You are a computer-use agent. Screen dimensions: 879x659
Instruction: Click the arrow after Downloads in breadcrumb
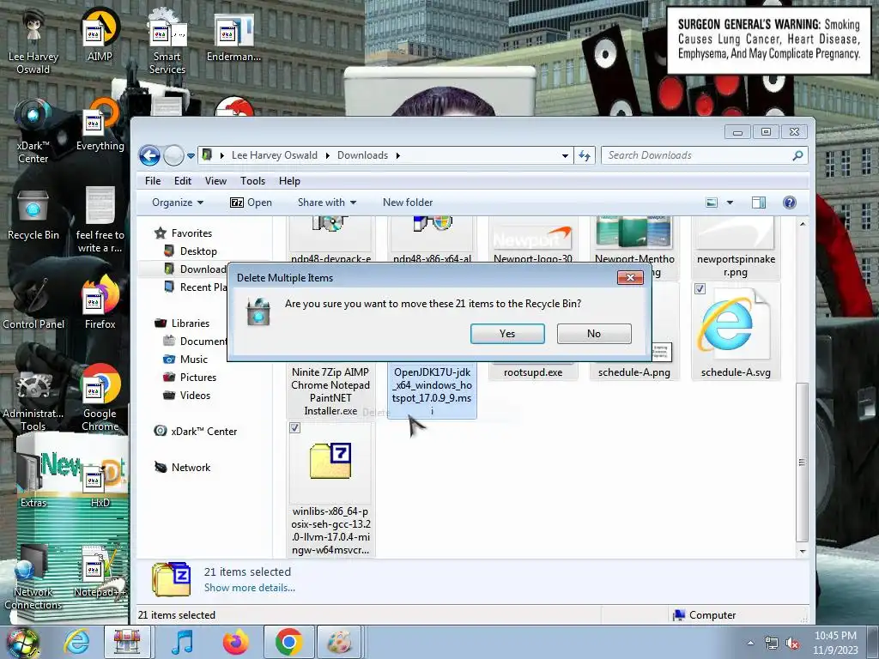click(x=398, y=155)
